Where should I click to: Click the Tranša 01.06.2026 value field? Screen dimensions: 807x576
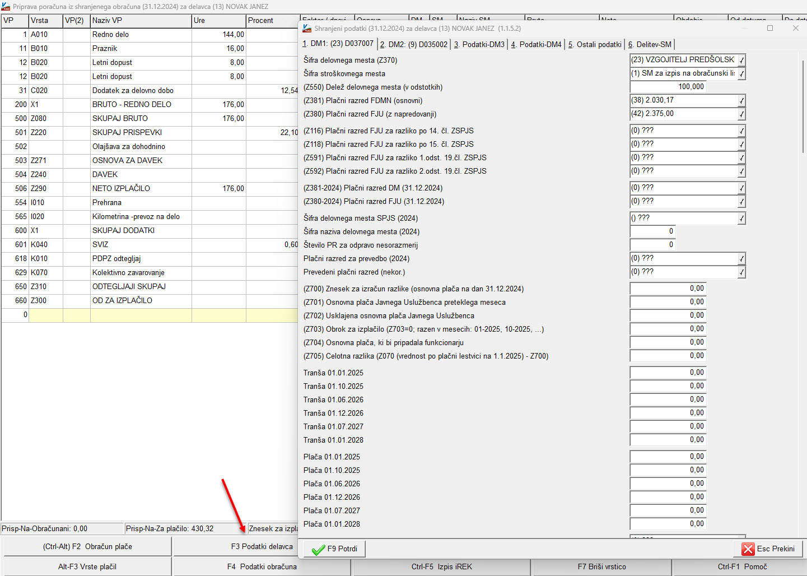point(668,400)
